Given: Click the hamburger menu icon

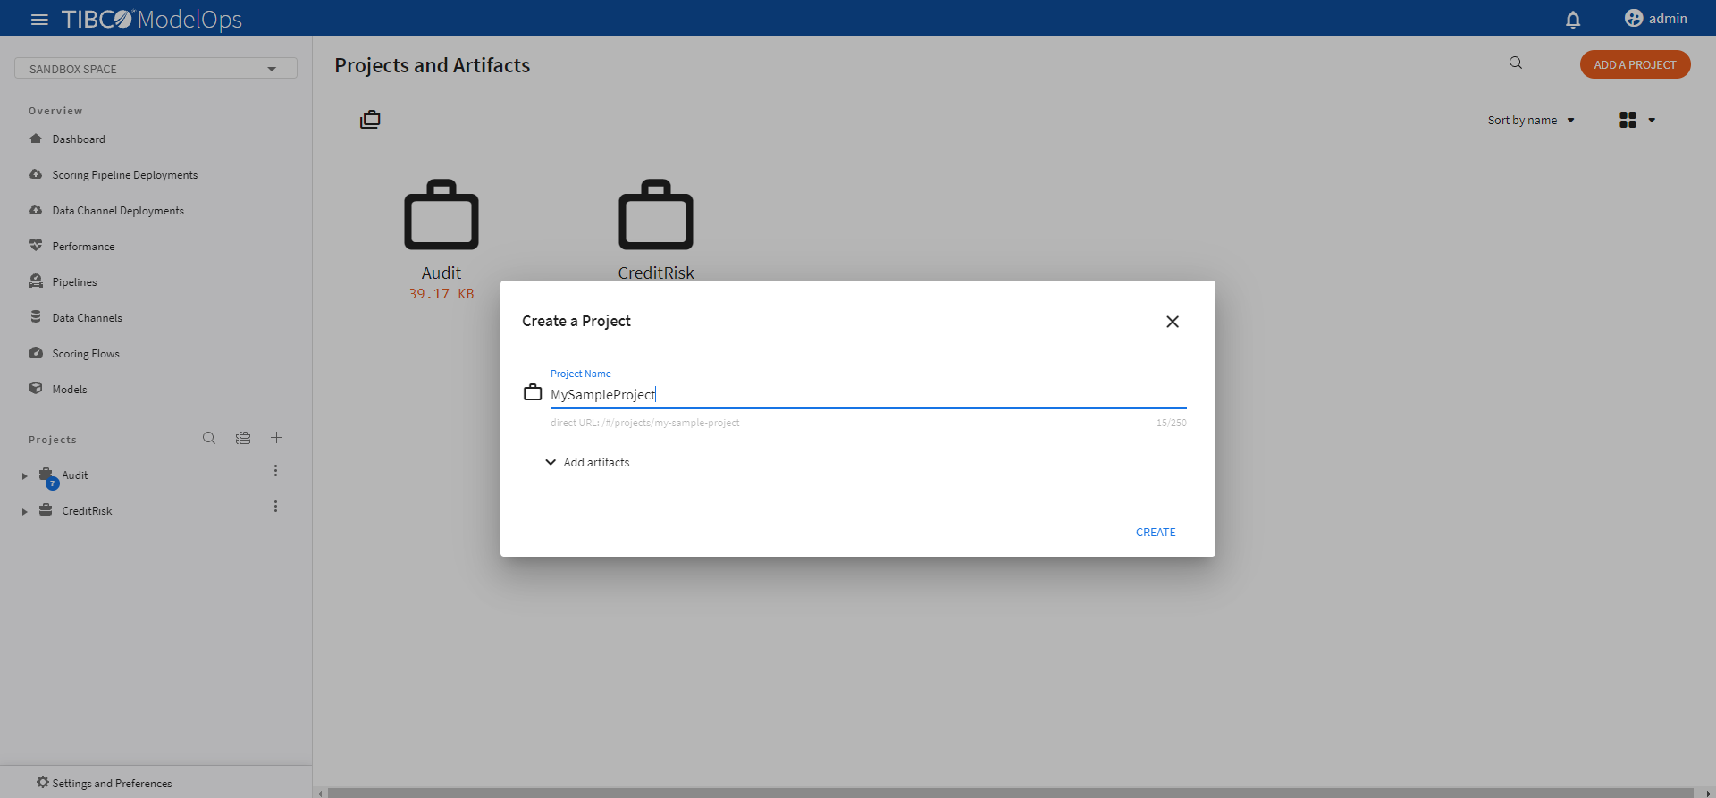Looking at the screenshot, I should pyautogui.click(x=39, y=19).
